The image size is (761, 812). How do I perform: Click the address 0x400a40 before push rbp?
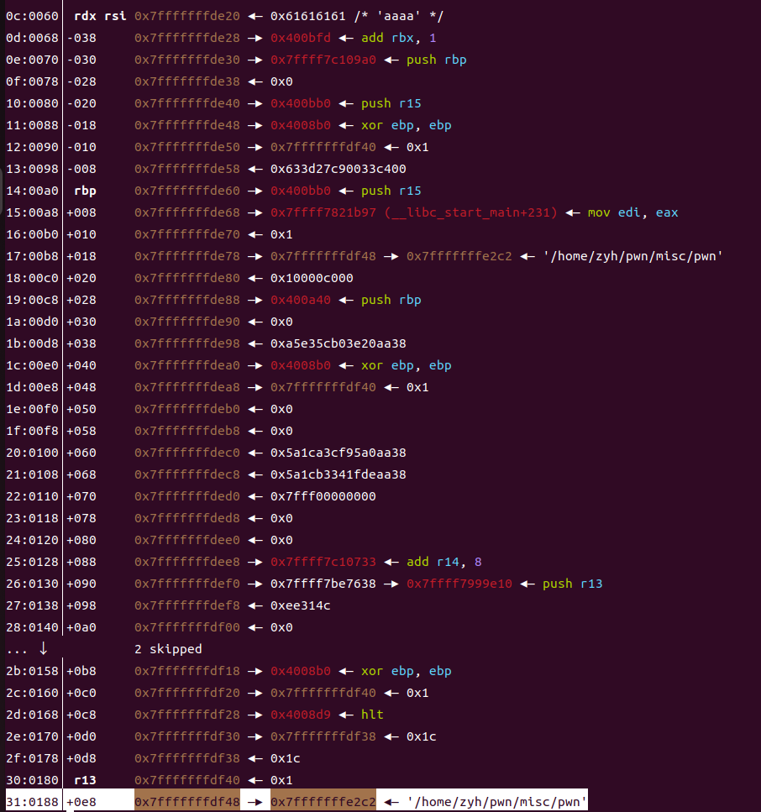coord(301,300)
